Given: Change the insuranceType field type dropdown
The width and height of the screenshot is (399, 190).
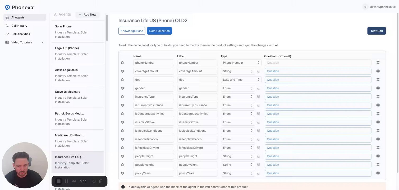Looking at the screenshot, I should click(x=238, y=97).
